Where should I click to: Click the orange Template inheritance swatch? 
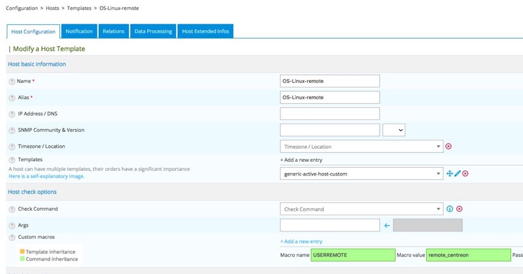click(x=22, y=252)
